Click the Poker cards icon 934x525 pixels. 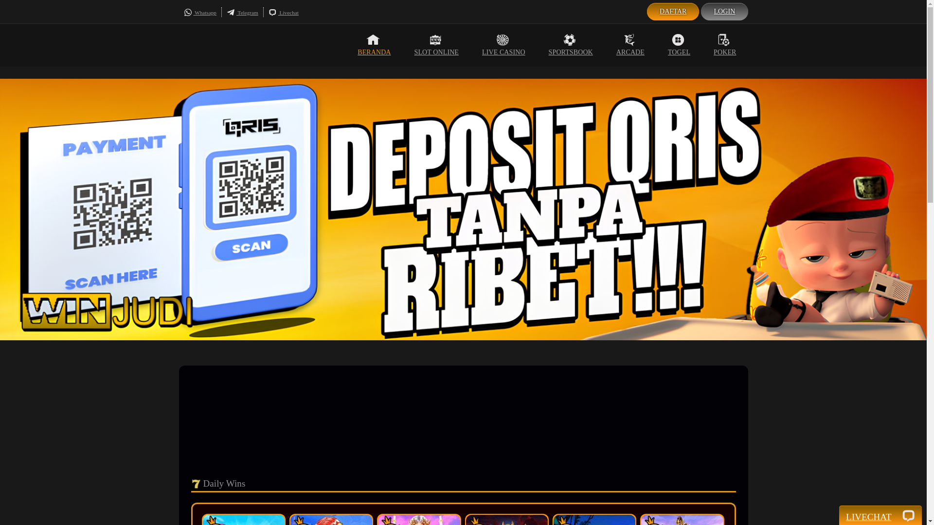[724, 40]
